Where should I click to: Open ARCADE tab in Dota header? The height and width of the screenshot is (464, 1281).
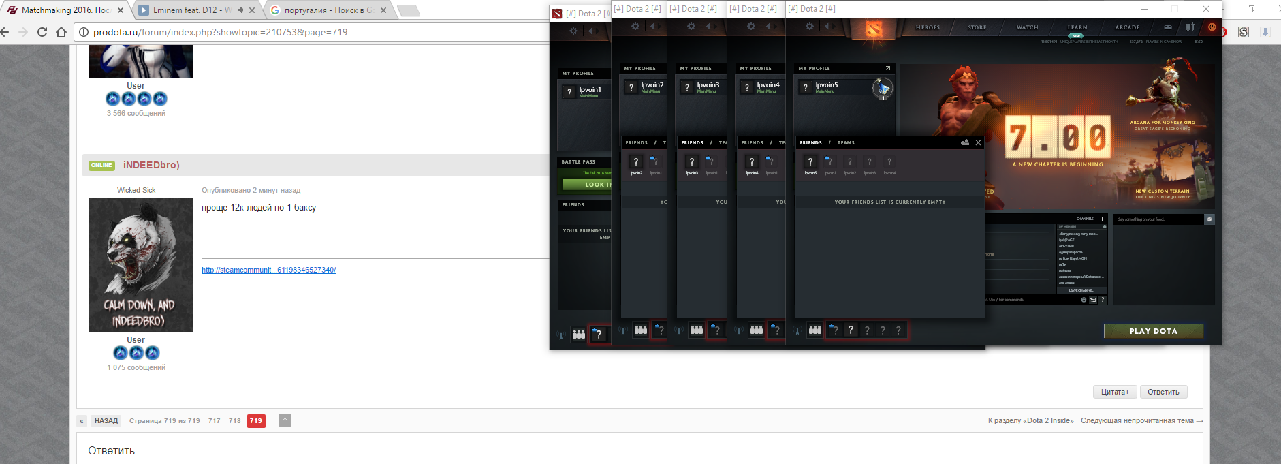(x=1127, y=27)
